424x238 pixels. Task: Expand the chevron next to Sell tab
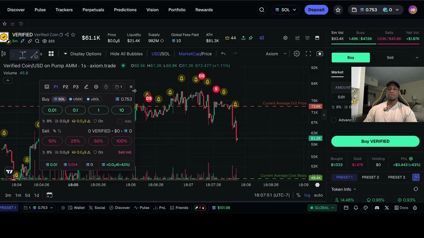point(417,58)
